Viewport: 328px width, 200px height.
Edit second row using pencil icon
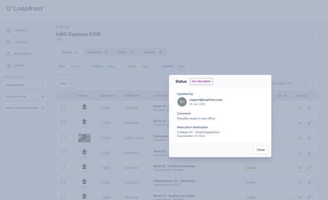(x=309, y=123)
